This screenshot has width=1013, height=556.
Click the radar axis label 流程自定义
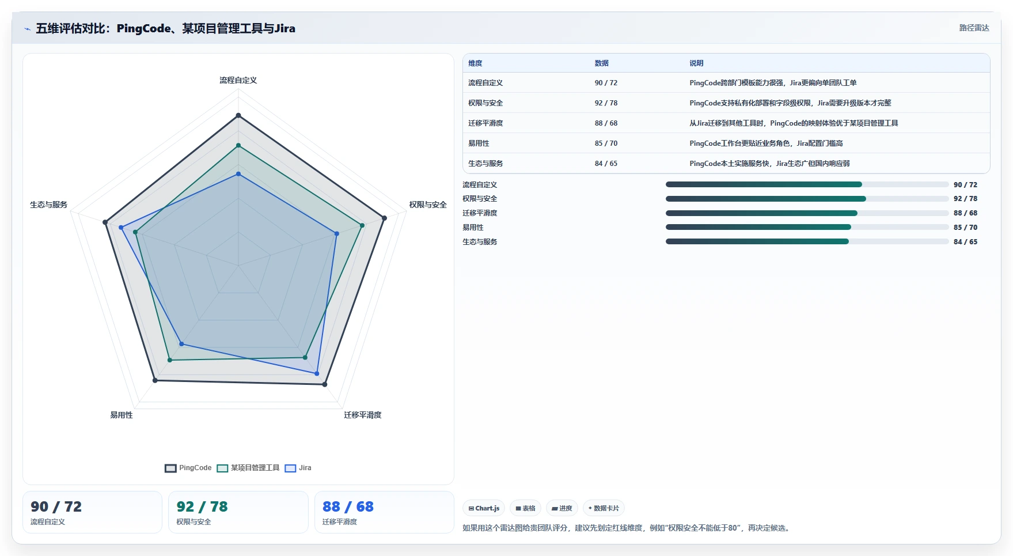click(238, 80)
